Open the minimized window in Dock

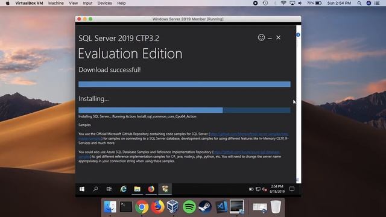pyautogui.click(x=260, y=207)
